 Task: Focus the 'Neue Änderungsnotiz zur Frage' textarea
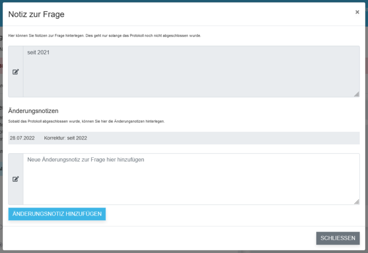(x=191, y=179)
